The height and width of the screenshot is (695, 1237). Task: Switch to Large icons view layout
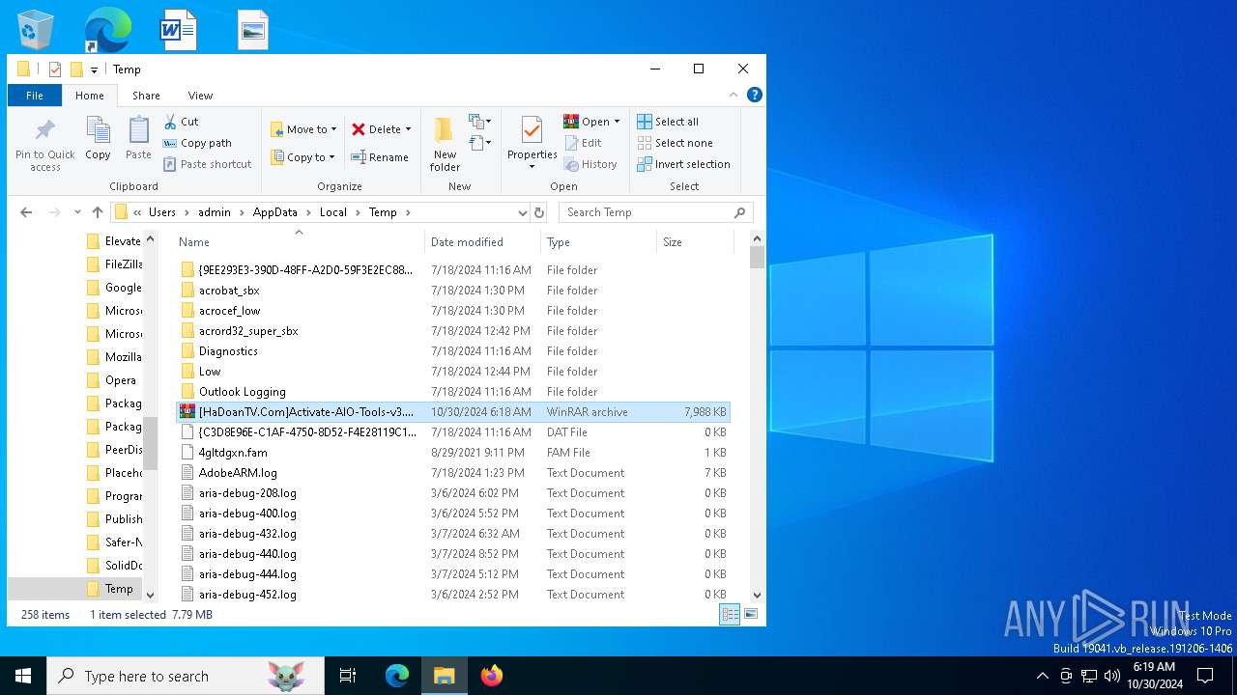pyautogui.click(x=751, y=614)
